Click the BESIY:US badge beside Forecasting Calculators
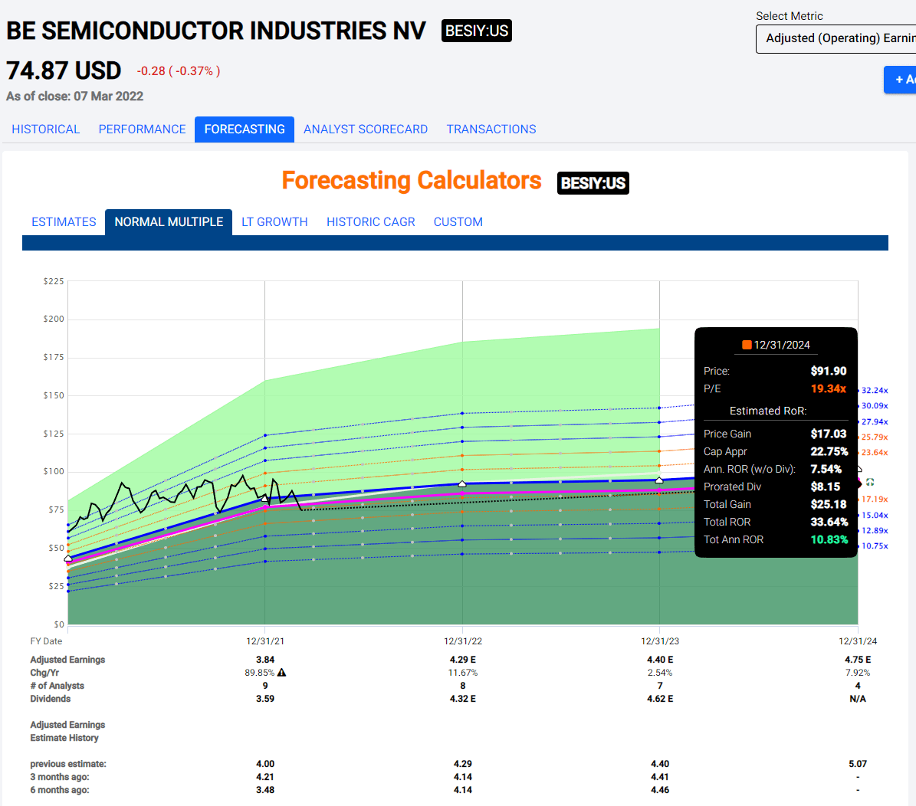The height and width of the screenshot is (806, 916). pos(593,183)
